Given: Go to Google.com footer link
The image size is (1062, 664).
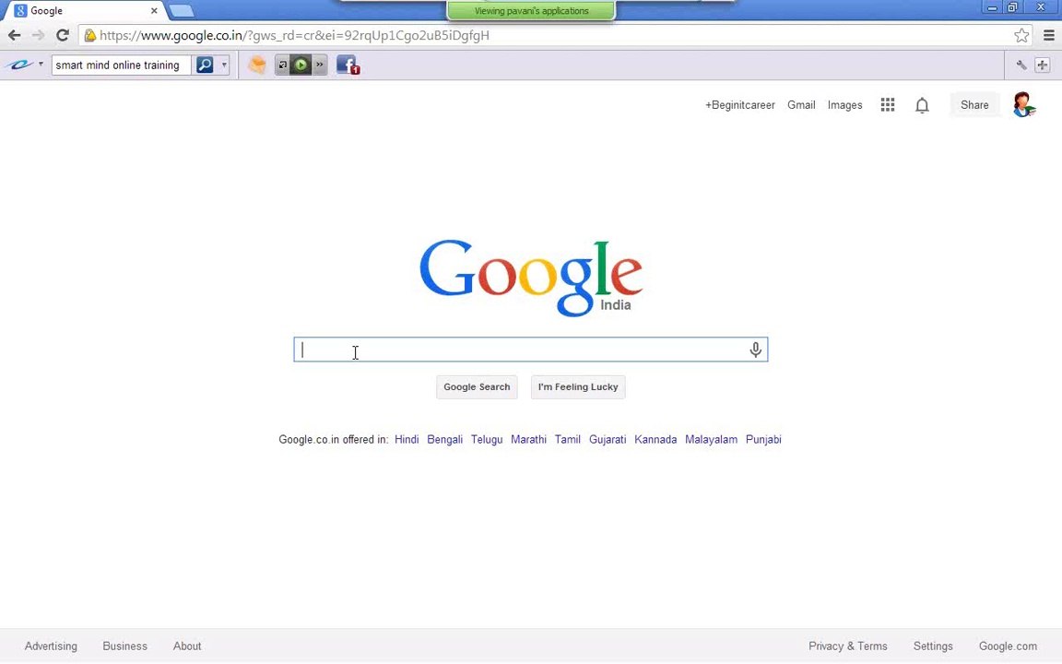Looking at the screenshot, I should 1008,646.
